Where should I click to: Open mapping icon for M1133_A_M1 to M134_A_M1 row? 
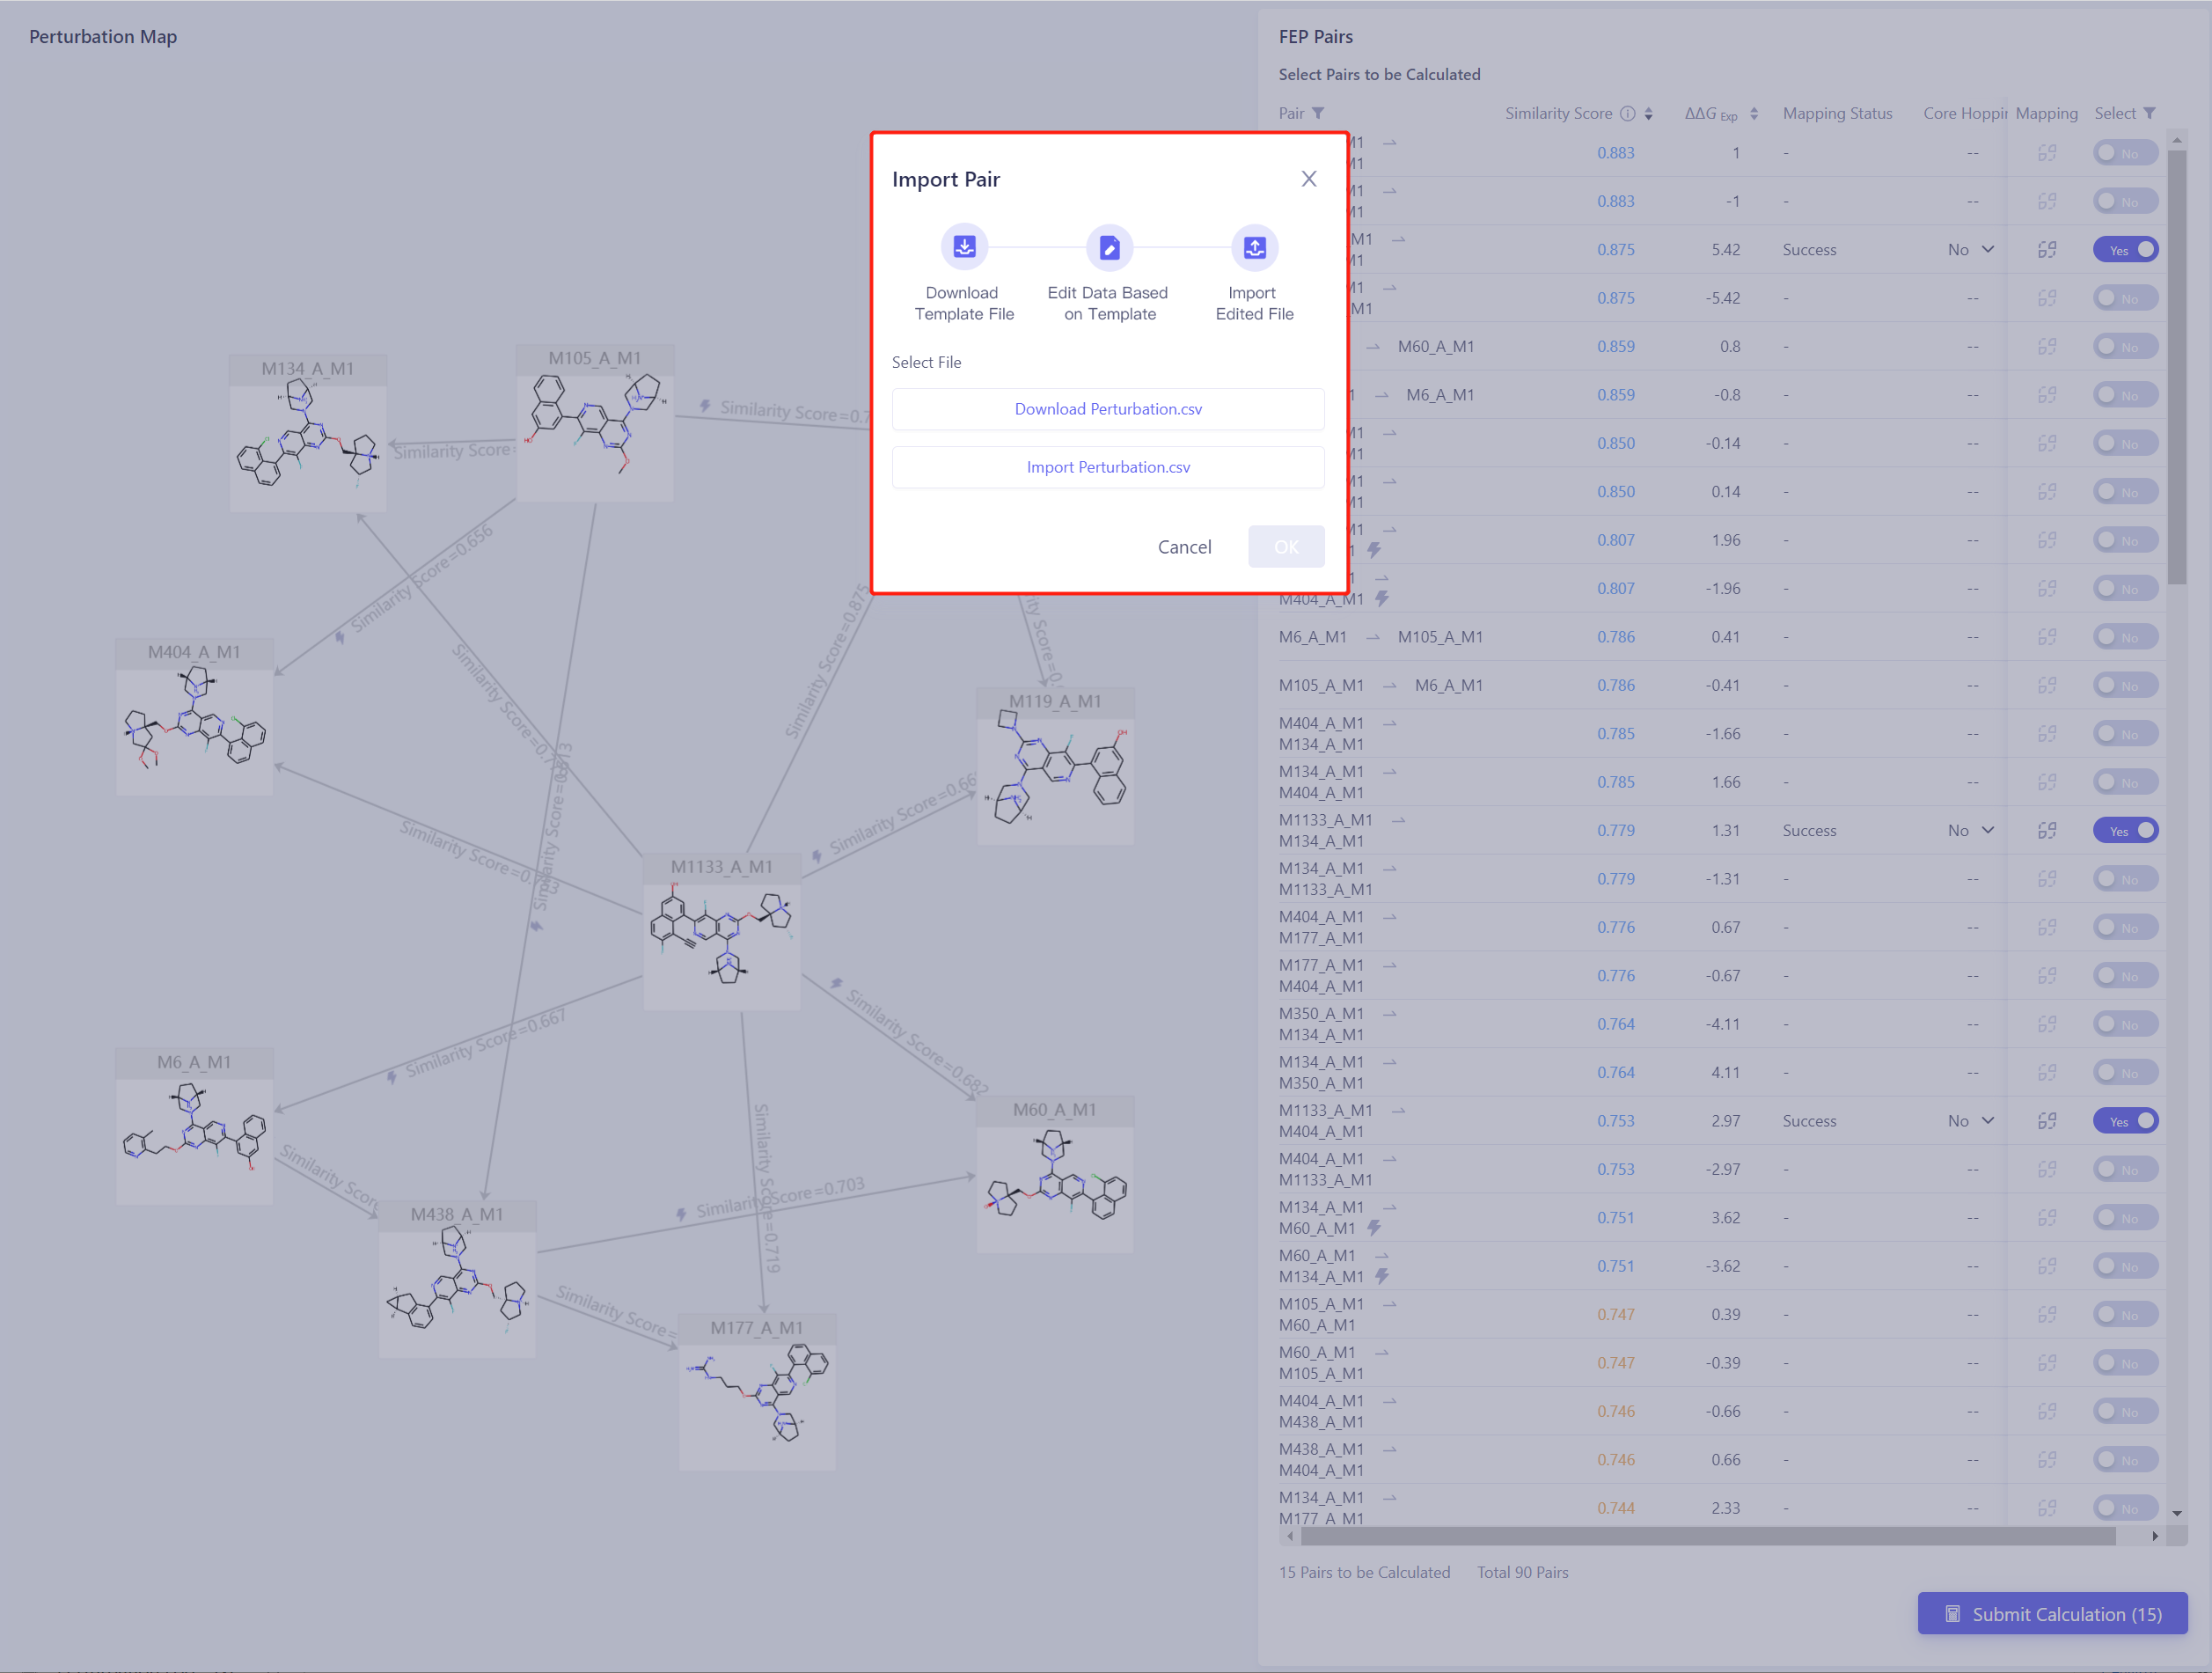pyautogui.click(x=2047, y=831)
